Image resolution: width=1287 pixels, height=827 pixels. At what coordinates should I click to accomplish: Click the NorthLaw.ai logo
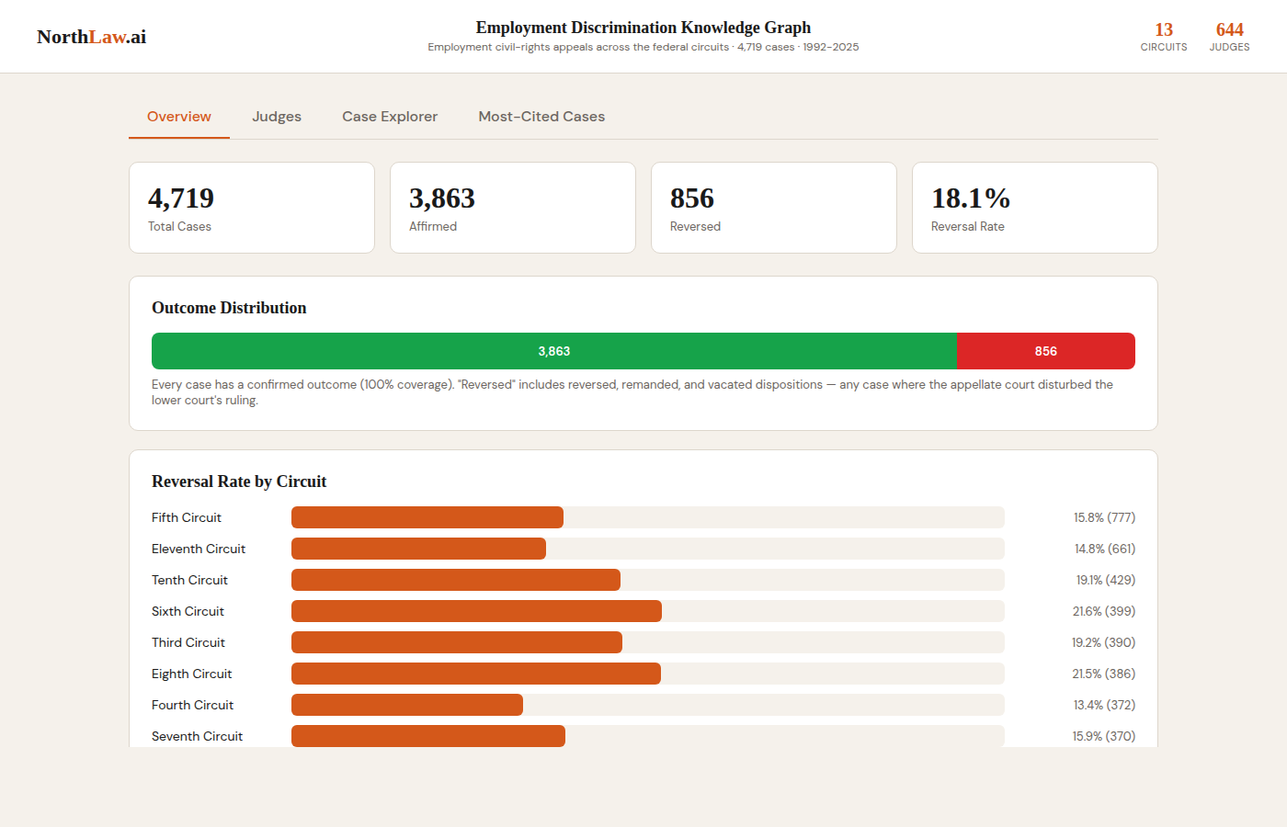point(91,37)
